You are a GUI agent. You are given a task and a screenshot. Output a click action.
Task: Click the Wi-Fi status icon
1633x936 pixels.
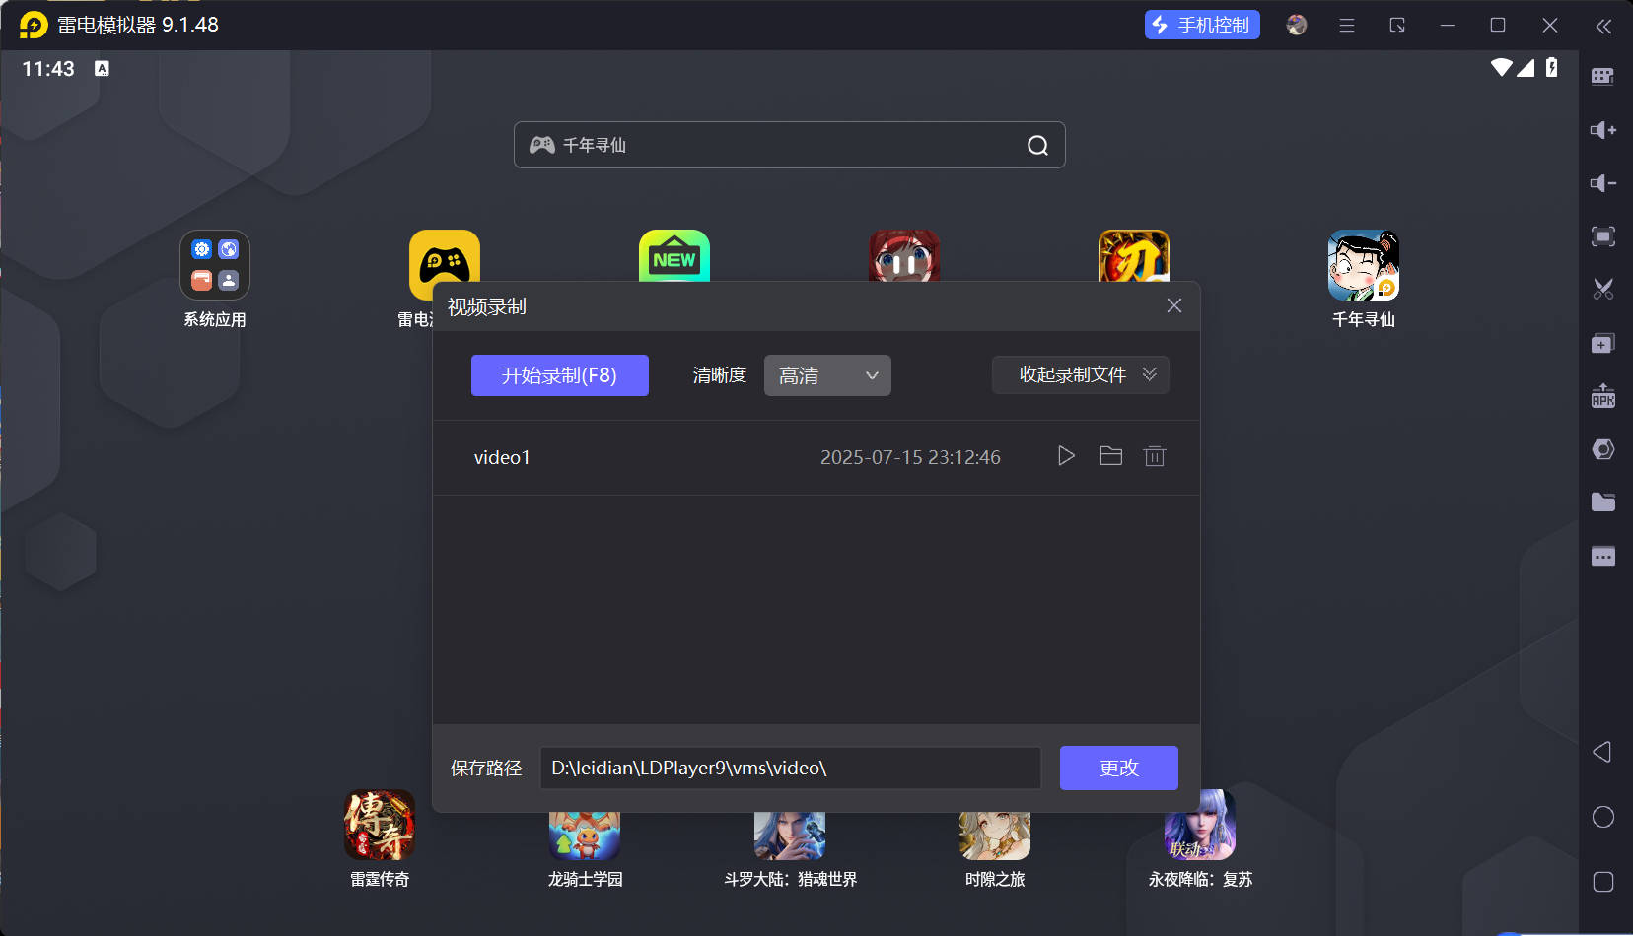click(1502, 67)
